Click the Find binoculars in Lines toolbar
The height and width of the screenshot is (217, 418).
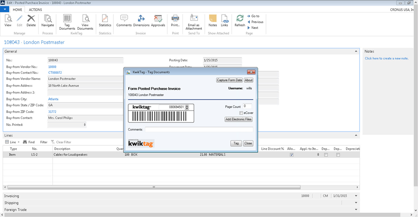pos(29,142)
